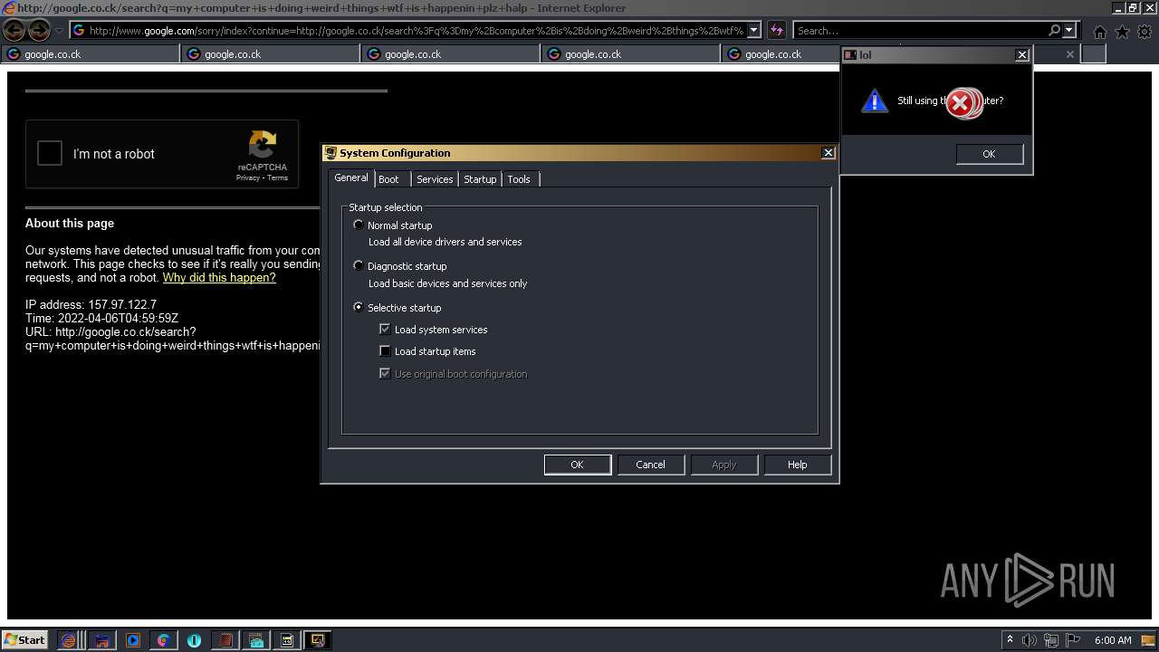Screen dimensions: 1159x652
Task: Open recent pages dropdown next to nav arrows
Action: [59, 31]
